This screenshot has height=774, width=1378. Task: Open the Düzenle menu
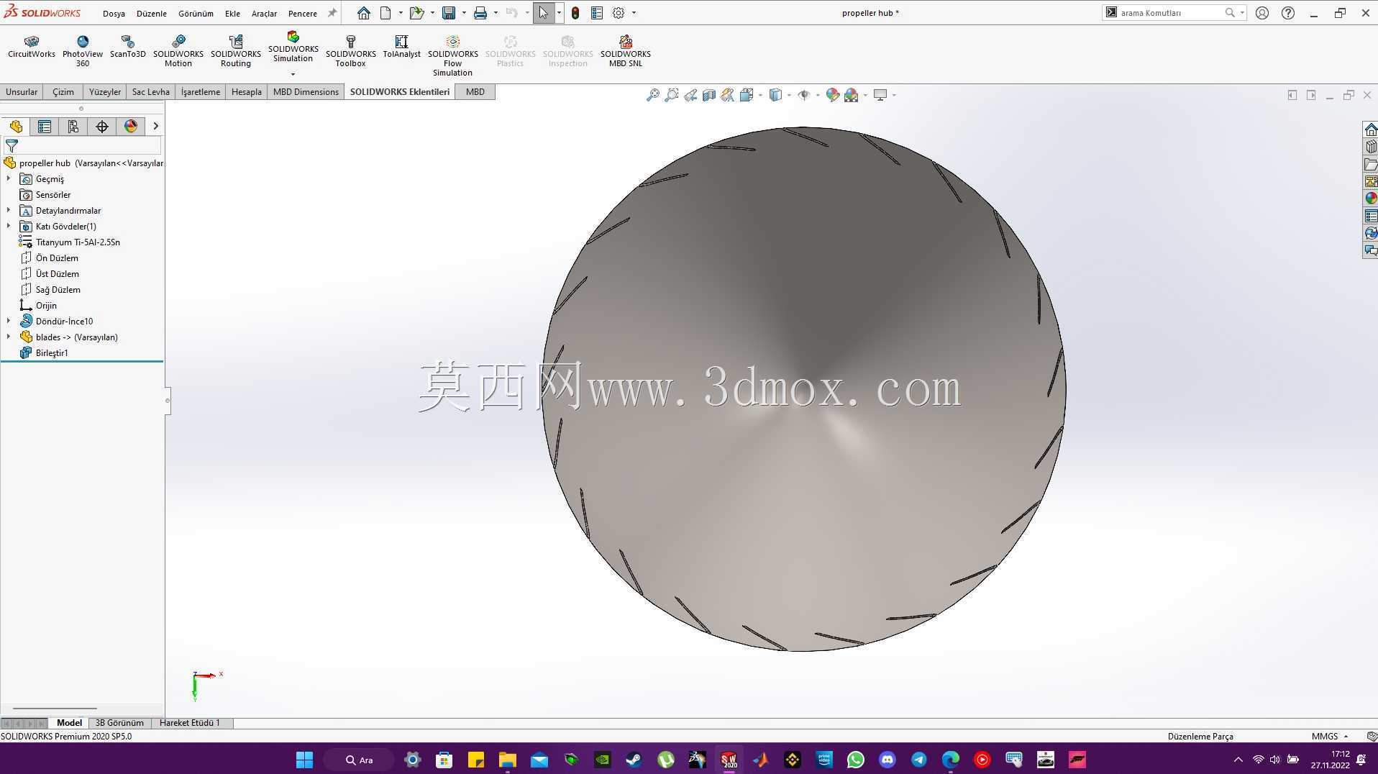[x=152, y=14]
